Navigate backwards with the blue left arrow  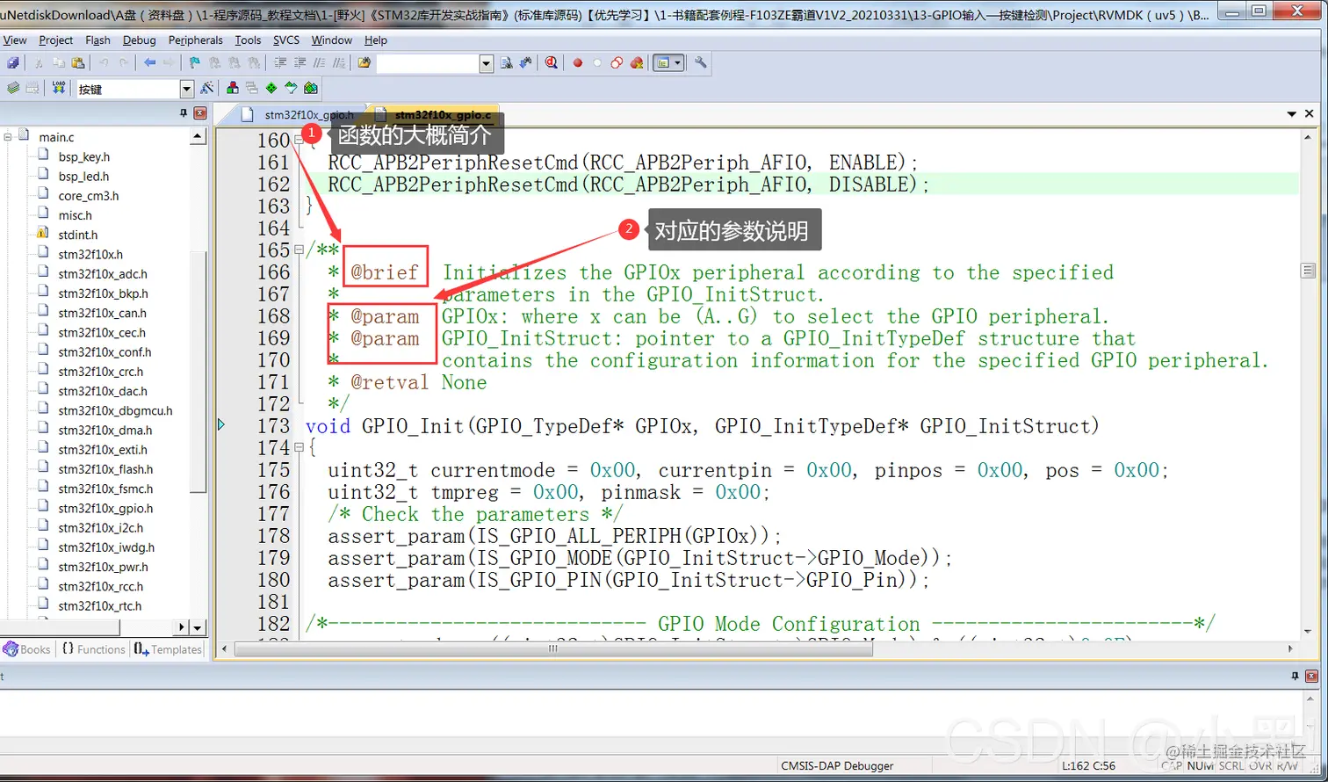coord(149,62)
